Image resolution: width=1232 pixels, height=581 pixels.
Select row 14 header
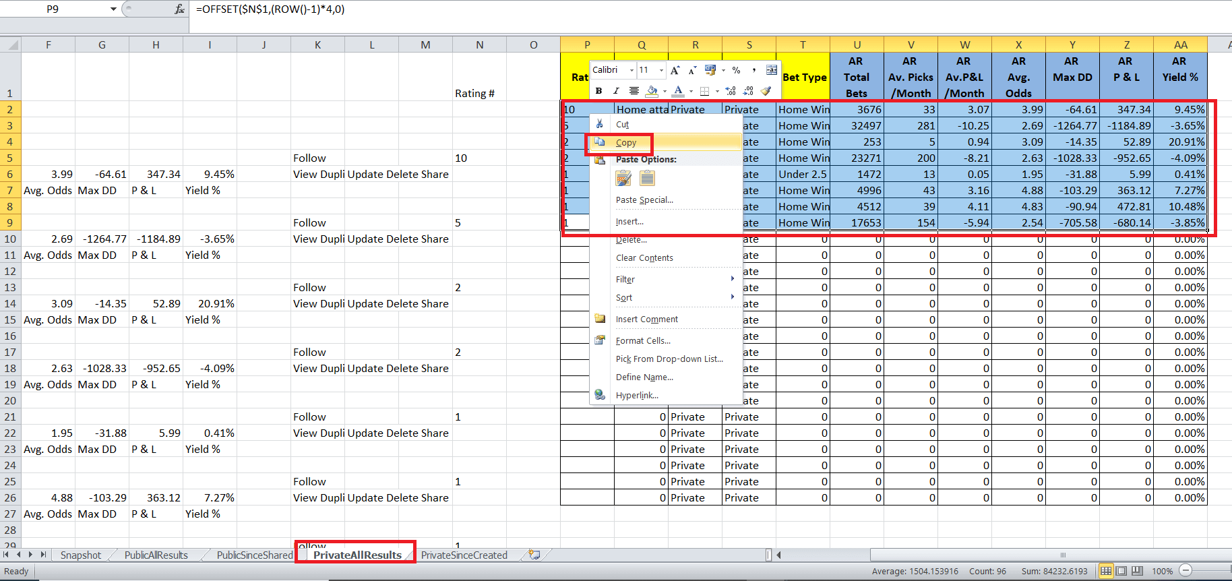10,303
